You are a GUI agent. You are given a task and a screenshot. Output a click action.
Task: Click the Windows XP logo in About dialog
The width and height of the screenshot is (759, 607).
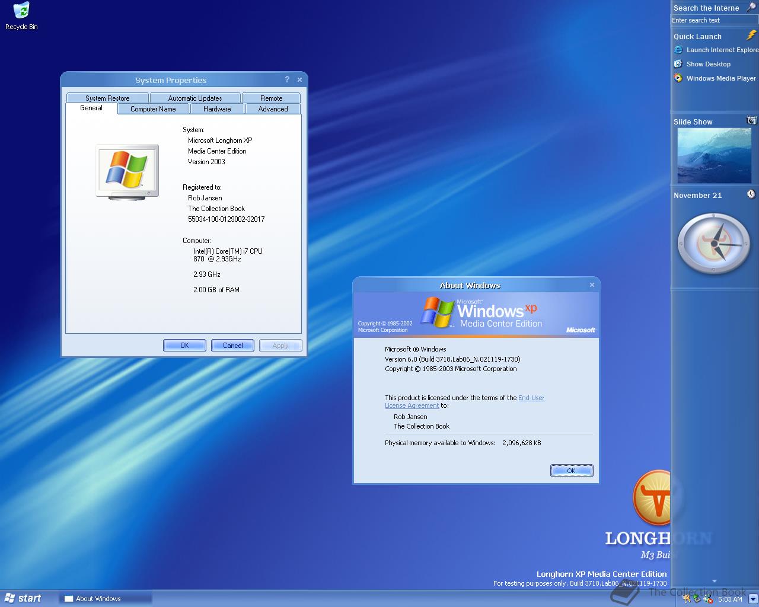(x=480, y=313)
